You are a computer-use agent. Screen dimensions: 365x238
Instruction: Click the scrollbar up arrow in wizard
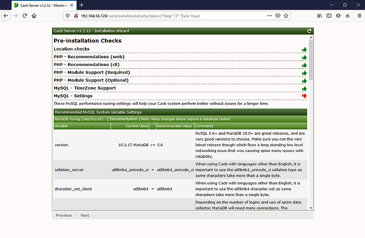pos(311,37)
